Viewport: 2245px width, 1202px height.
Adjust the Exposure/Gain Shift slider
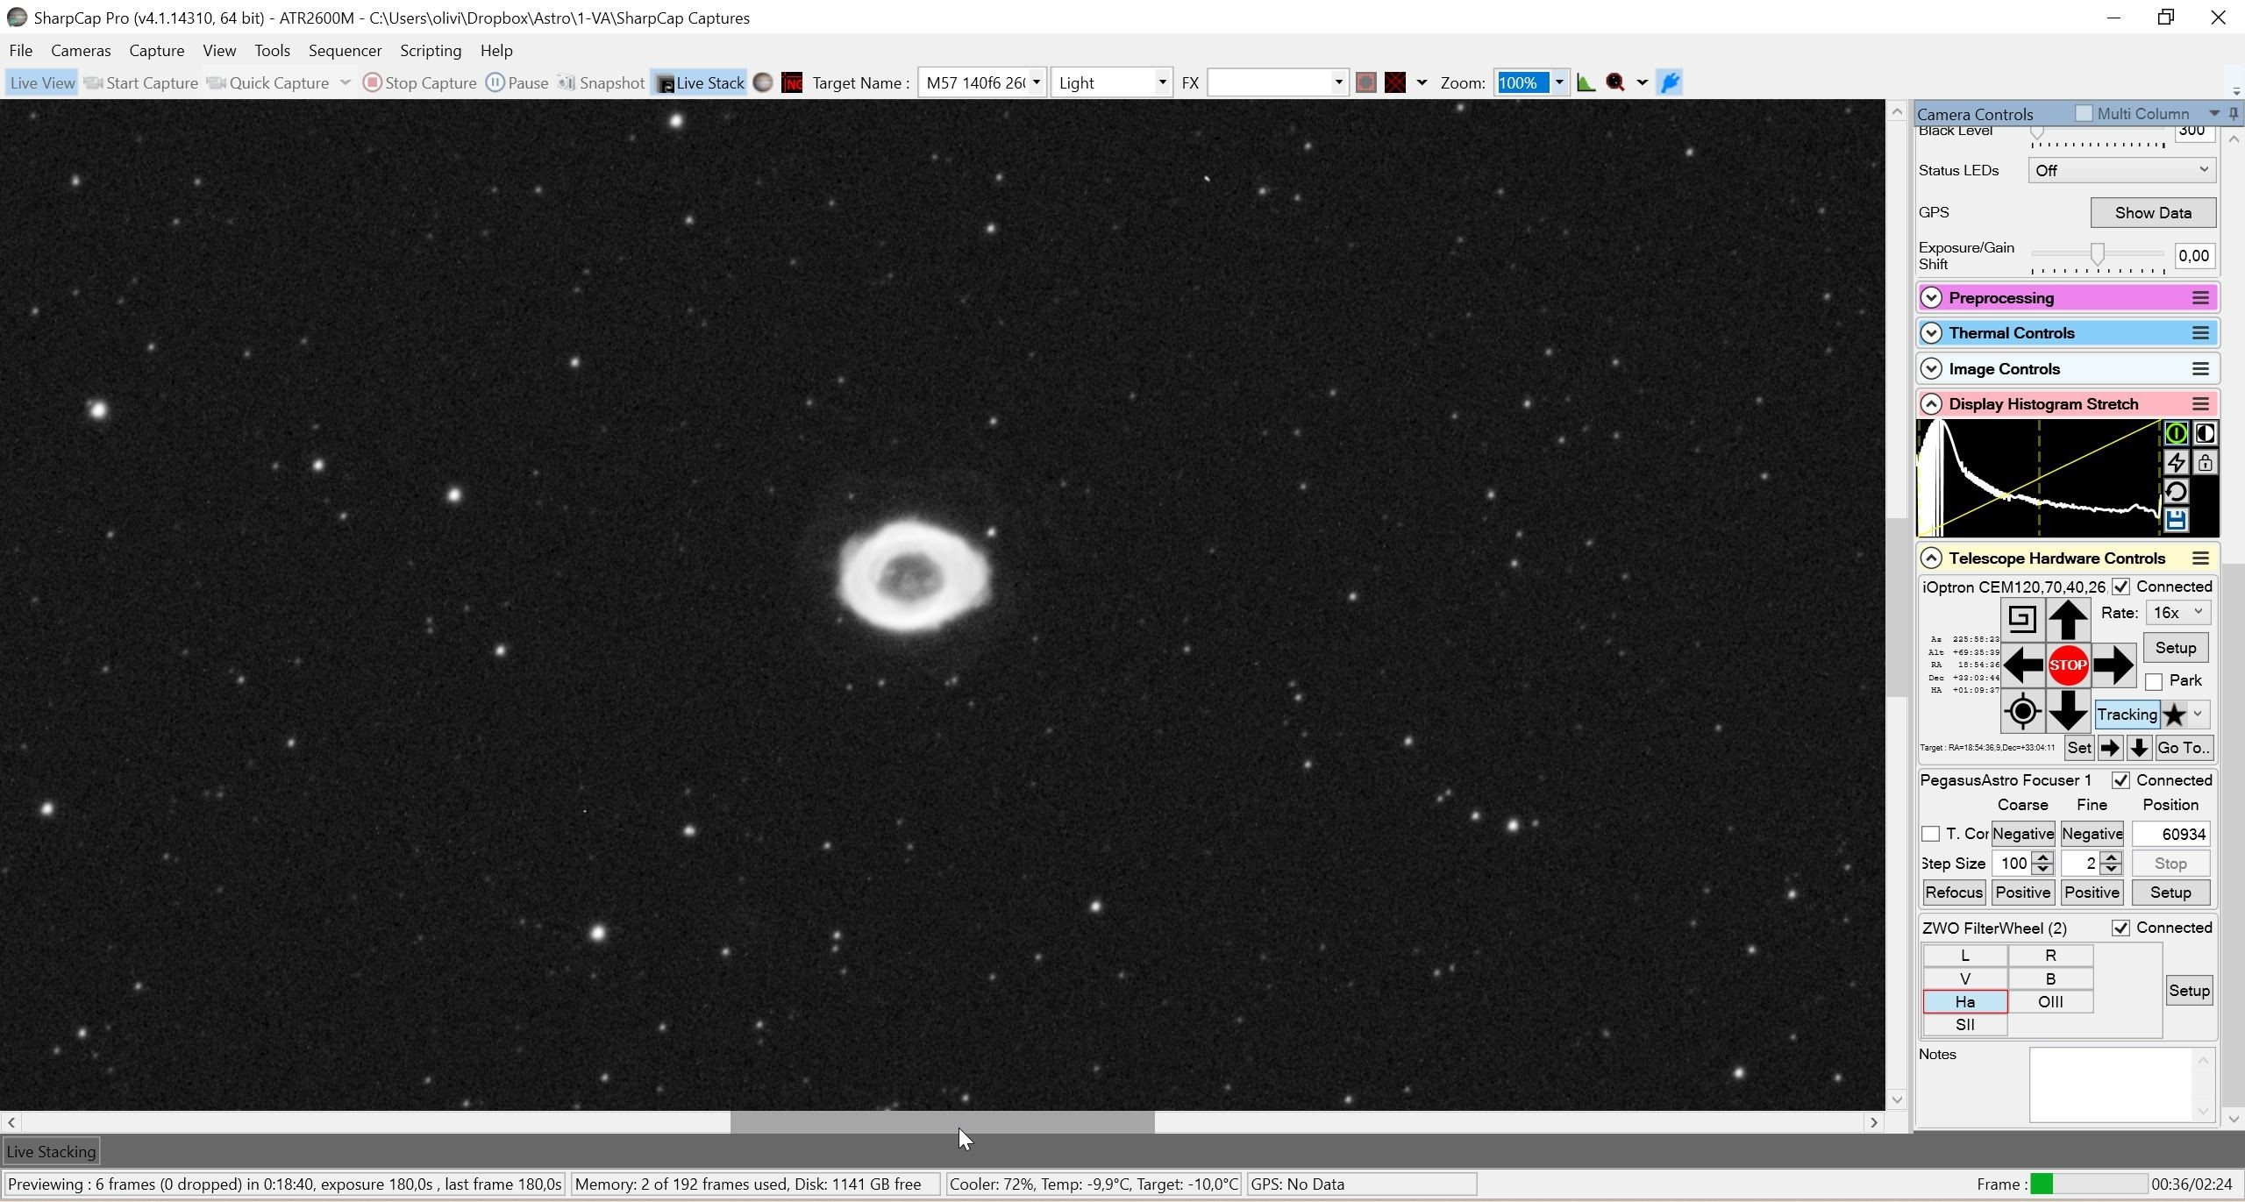(x=2097, y=255)
